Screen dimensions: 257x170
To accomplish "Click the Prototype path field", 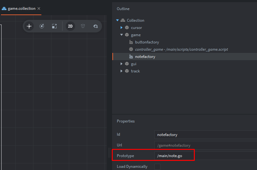I will tap(205, 156).
